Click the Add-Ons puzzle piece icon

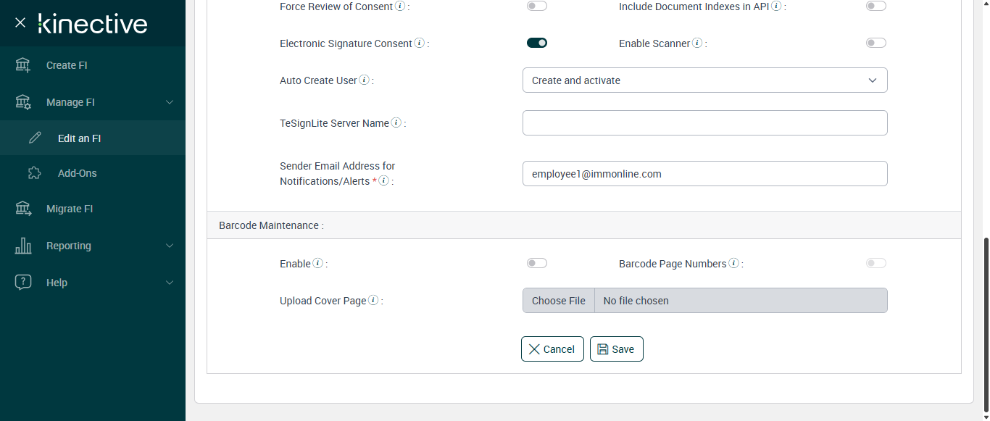click(x=34, y=173)
